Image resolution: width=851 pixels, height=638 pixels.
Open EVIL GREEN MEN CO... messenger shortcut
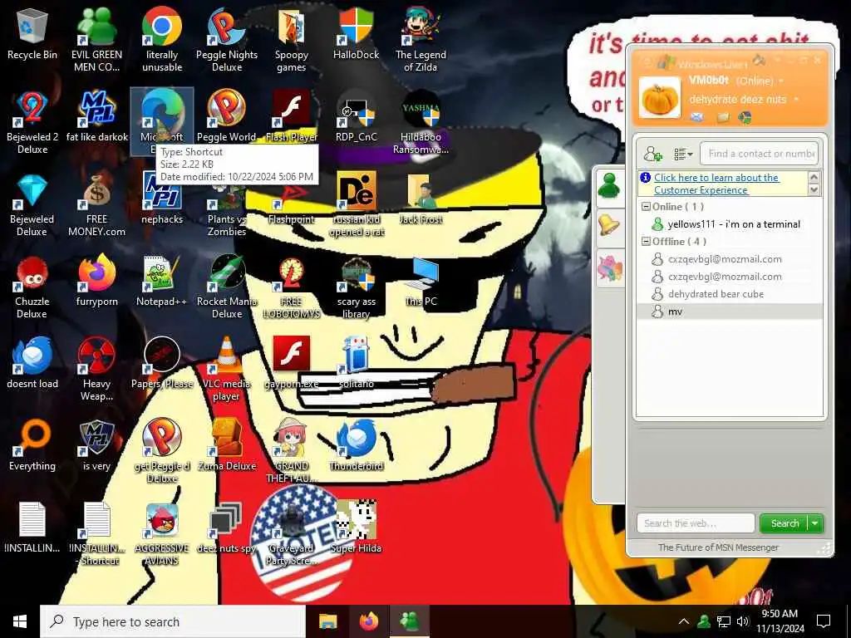click(x=96, y=41)
